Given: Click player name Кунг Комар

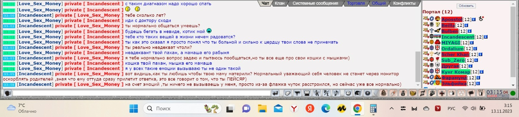Looking at the screenshot, I should [x=456, y=72].
